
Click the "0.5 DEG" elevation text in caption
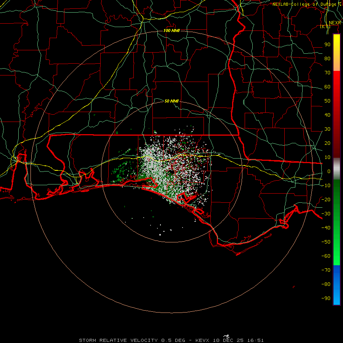tap(173, 340)
